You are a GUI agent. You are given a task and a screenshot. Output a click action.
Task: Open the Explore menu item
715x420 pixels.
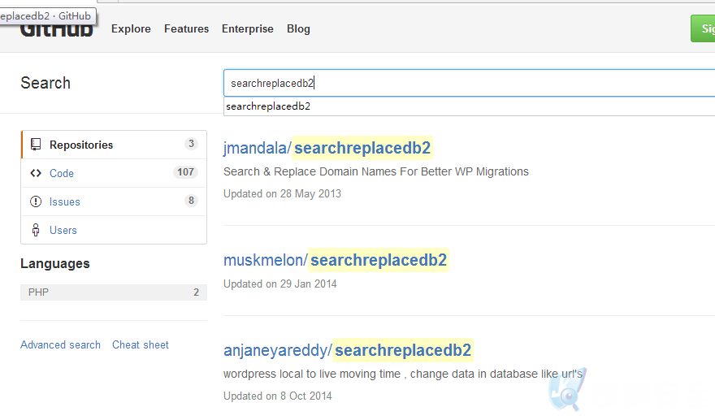131,28
